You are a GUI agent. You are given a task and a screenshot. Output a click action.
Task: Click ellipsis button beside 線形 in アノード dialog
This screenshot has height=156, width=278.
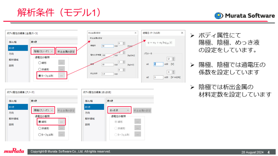(62, 122)
